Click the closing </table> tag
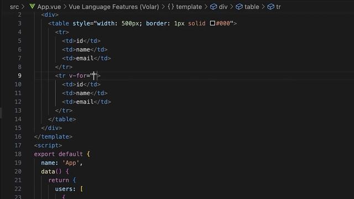 [x=62, y=119]
